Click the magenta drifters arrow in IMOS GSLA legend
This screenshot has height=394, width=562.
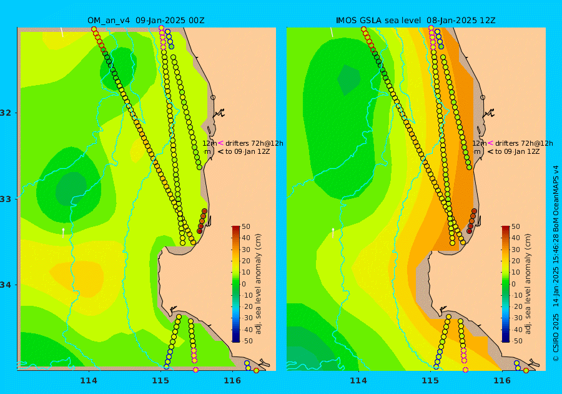pyautogui.click(x=490, y=143)
